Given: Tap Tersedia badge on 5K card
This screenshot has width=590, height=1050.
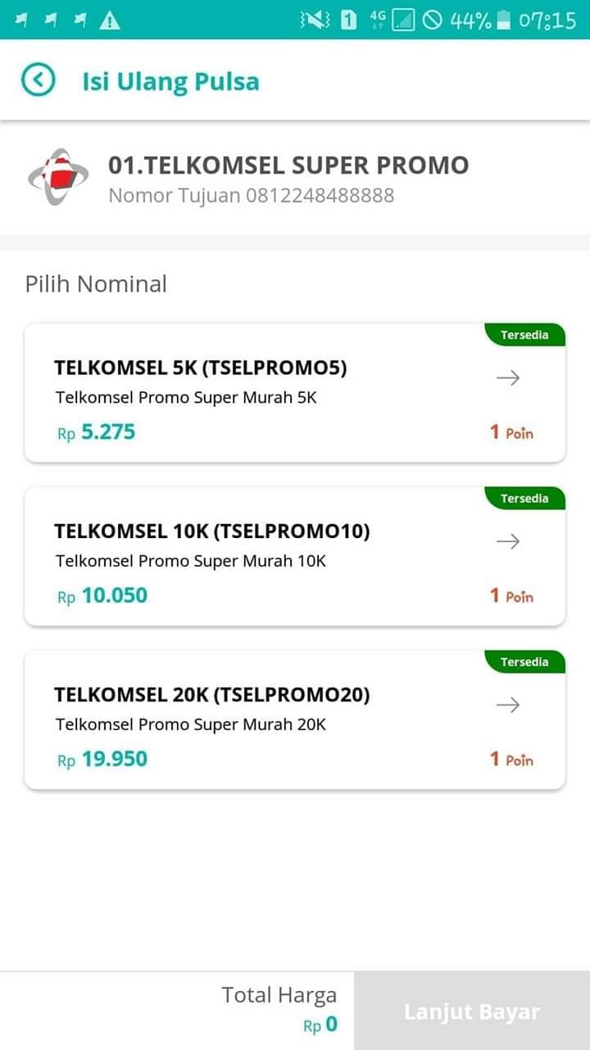Looking at the screenshot, I should click(x=523, y=335).
